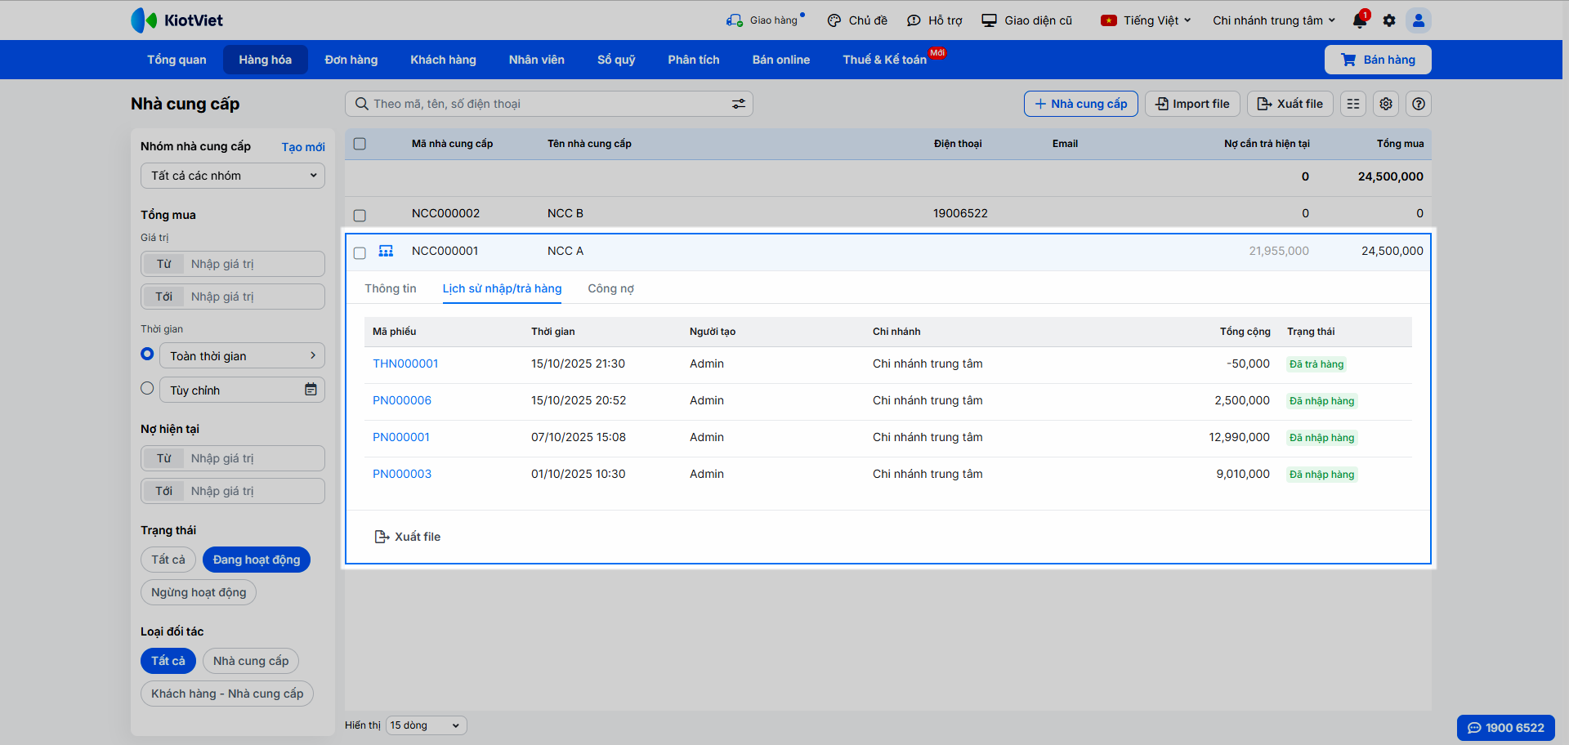Click the notification bell icon
The width and height of the screenshot is (1569, 745).
[x=1359, y=20]
